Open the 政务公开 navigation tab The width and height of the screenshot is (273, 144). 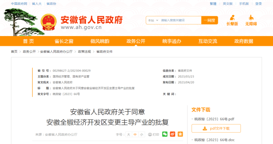[x=136, y=41]
